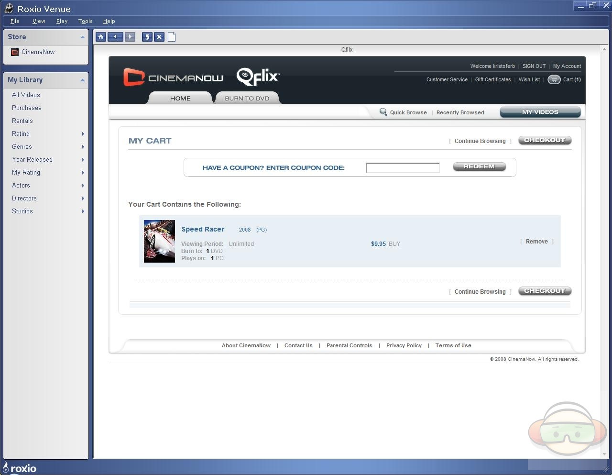The height and width of the screenshot is (475, 612).
Task: Open the shopping cart icon in header
Action: tap(554, 79)
